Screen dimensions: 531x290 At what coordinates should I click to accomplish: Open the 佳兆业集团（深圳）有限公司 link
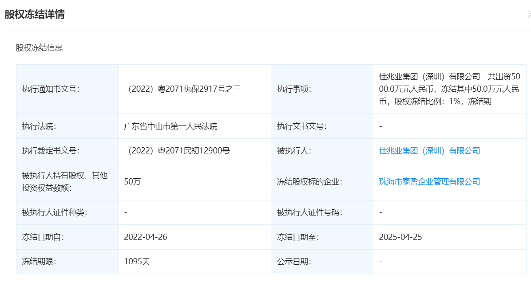429,151
